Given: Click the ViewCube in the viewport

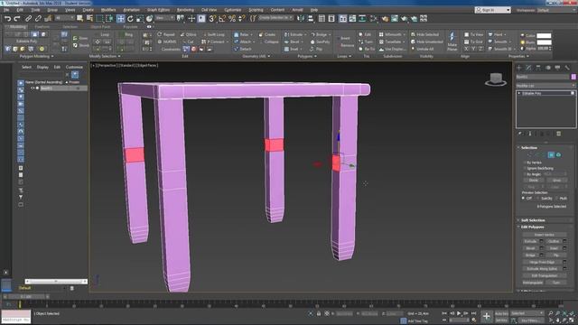Looking at the screenshot, I should (x=496, y=79).
